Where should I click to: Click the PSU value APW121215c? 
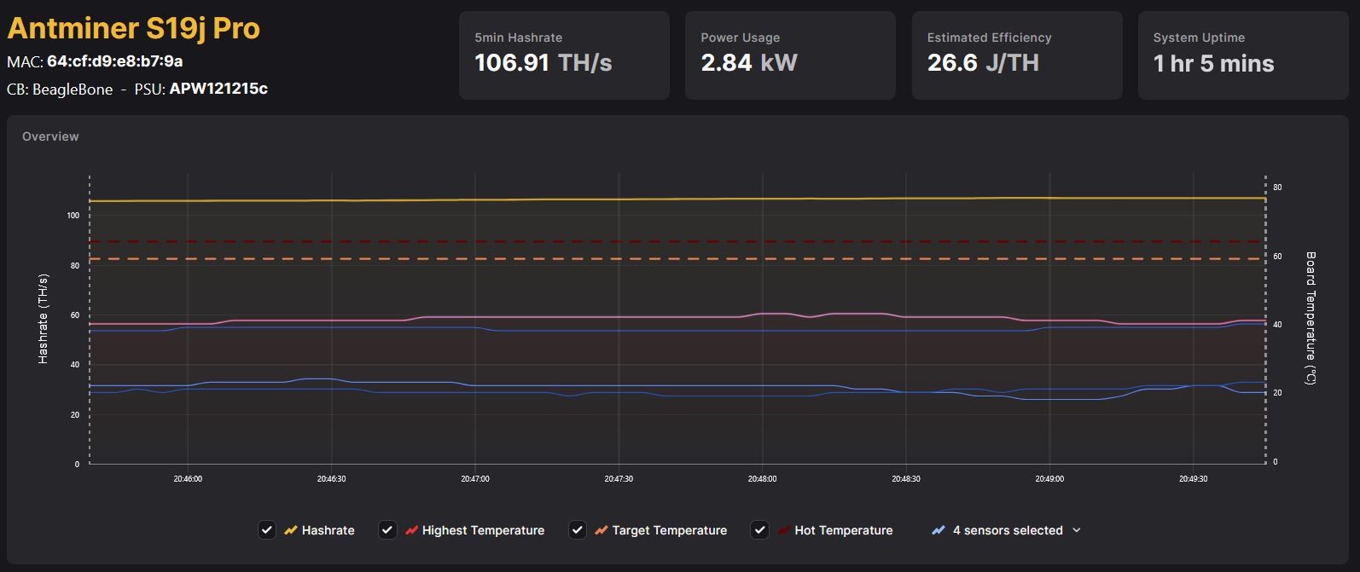coord(218,89)
